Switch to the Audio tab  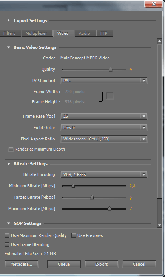[x=85, y=33]
